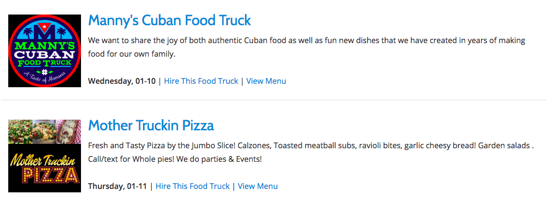Select the Thursday, 01-11 date label
The width and height of the screenshot is (549, 203).
click(x=117, y=186)
